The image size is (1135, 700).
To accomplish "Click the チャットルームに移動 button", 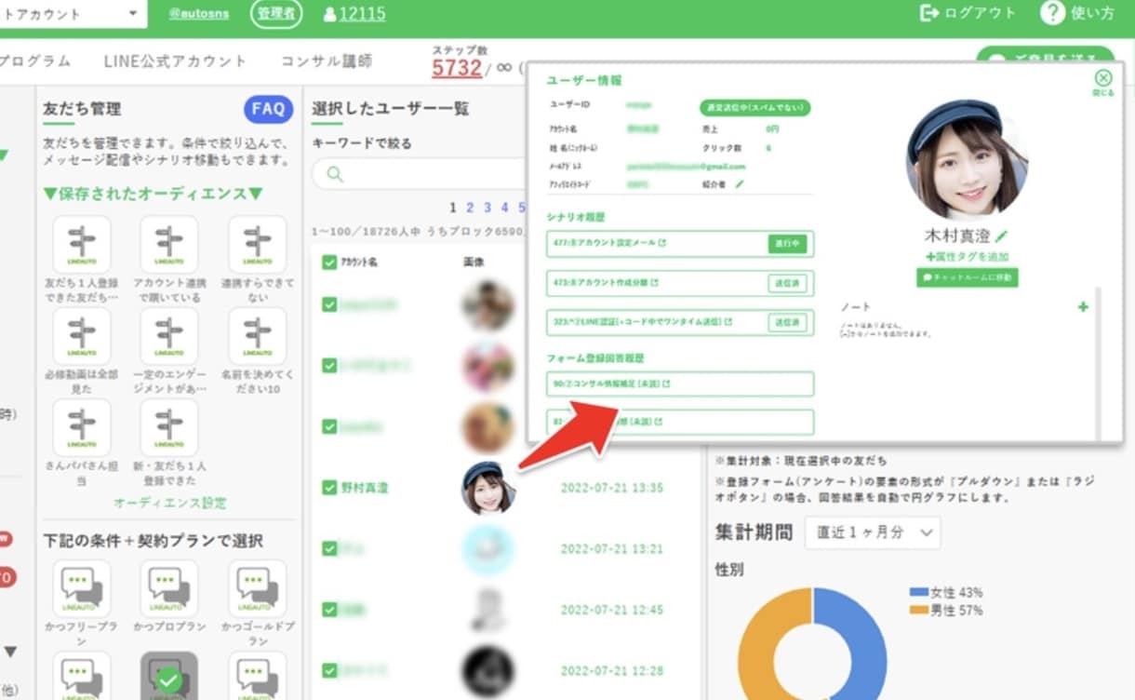I will pyautogui.click(x=967, y=277).
